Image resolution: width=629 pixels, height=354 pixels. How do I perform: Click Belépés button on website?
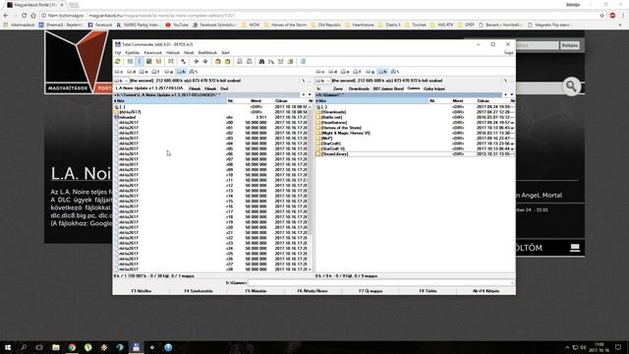click(570, 45)
